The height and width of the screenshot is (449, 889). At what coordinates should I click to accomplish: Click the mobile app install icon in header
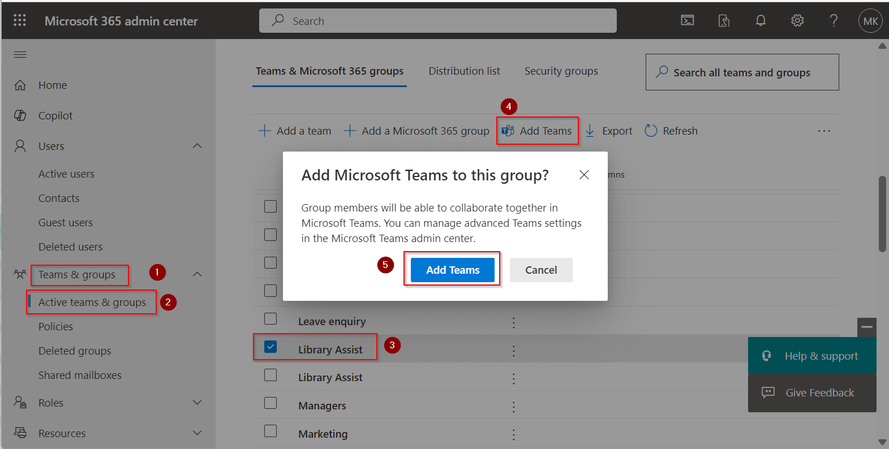(x=724, y=21)
